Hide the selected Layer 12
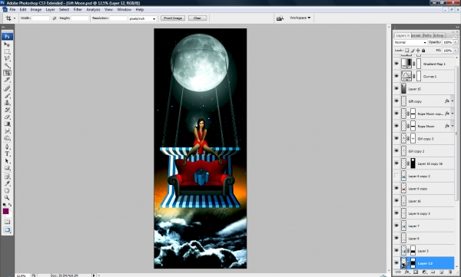 tap(396, 263)
